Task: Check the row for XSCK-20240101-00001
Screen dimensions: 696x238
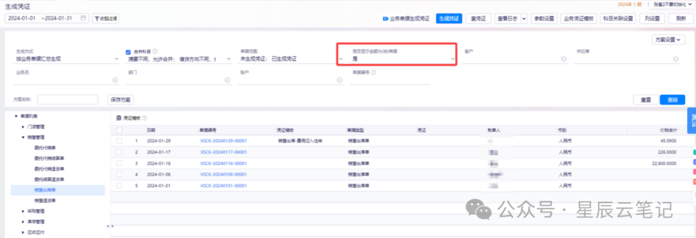Action: click(119, 185)
